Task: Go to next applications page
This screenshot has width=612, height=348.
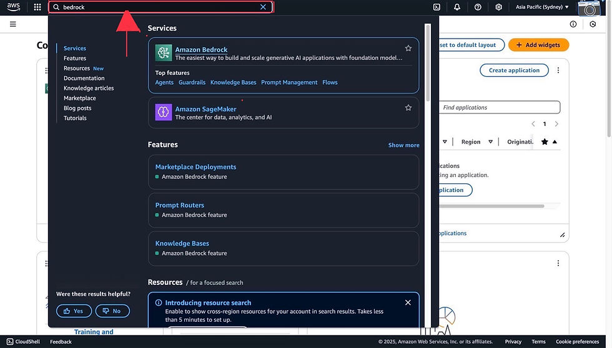Action: tap(556, 124)
